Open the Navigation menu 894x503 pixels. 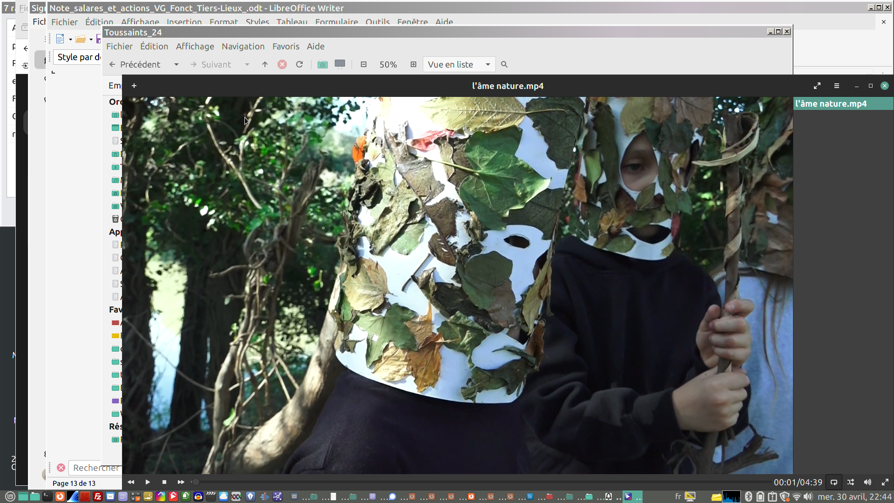(243, 47)
